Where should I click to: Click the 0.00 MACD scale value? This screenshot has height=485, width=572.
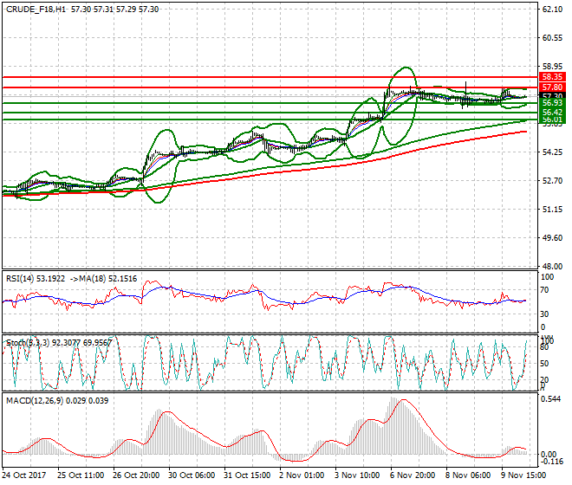[549, 455]
